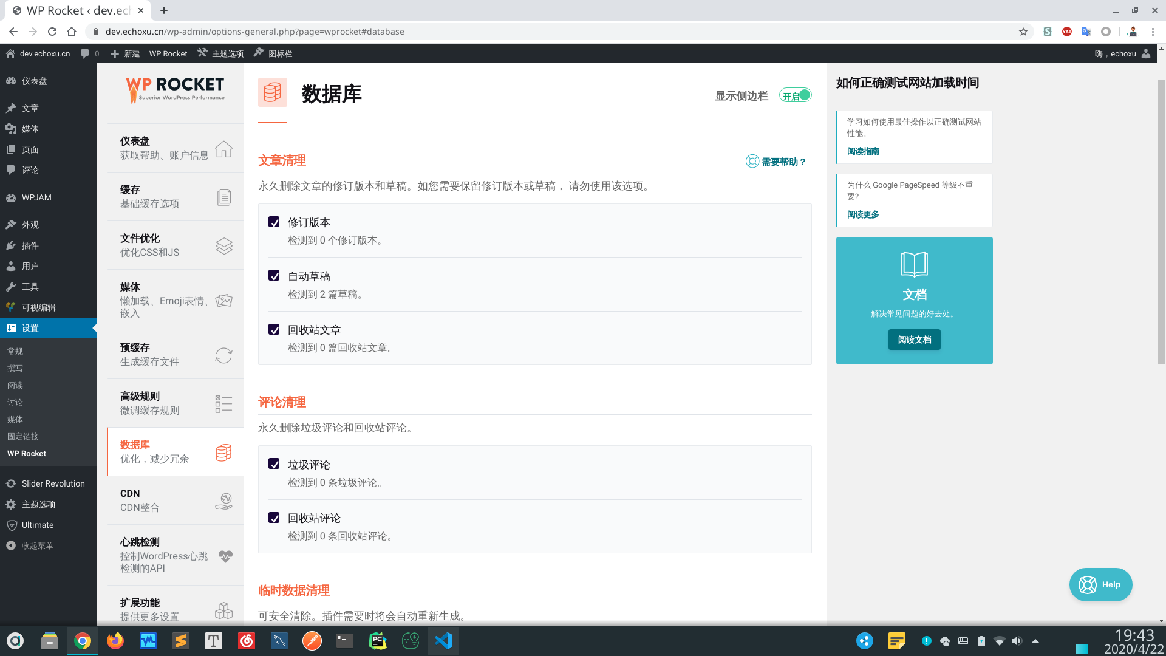
Task: Click the 预缓存 refresh arrows icon
Action: click(223, 355)
